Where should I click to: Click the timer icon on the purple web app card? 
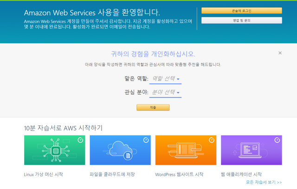277,140
